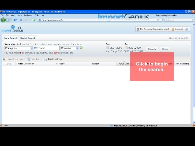The width and height of the screenshot is (195, 146).
Task: Open the Google search engine selector dropdown
Action: pyautogui.click(x=166, y=20)
